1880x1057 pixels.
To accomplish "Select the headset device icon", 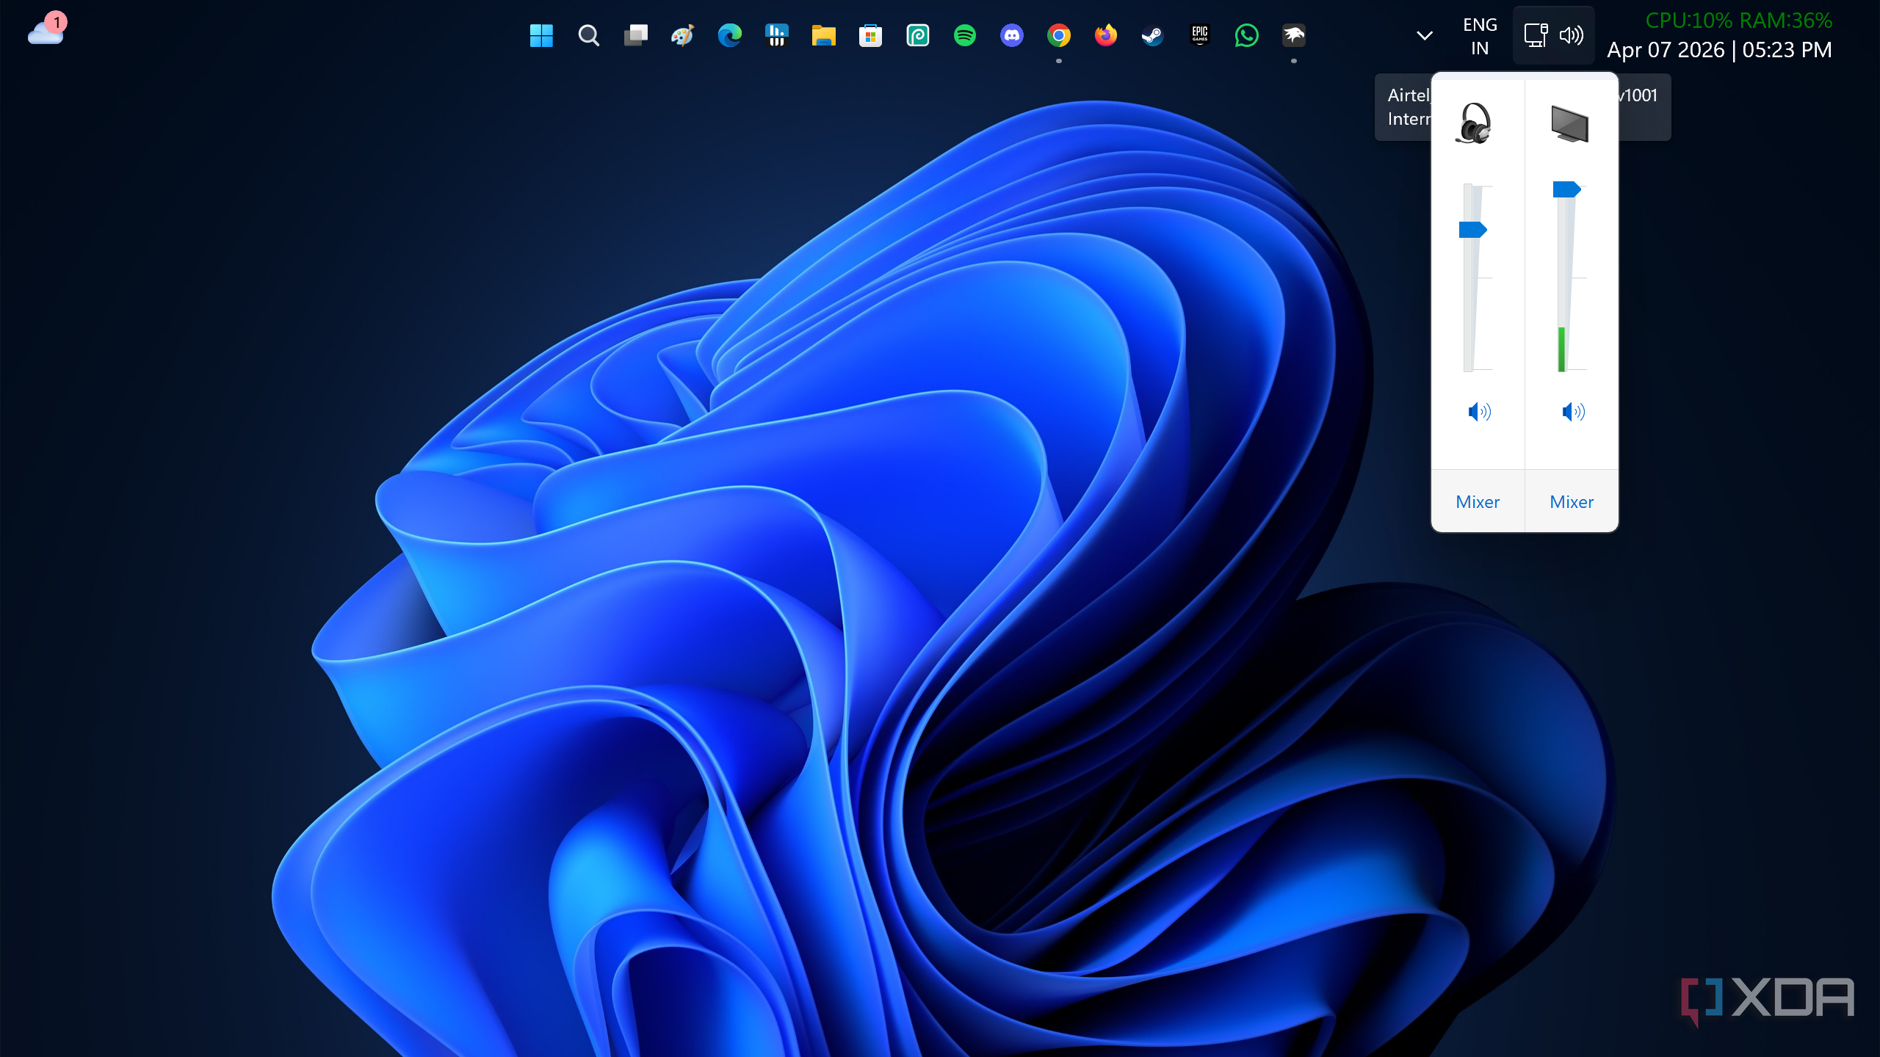I will 1473,123.
